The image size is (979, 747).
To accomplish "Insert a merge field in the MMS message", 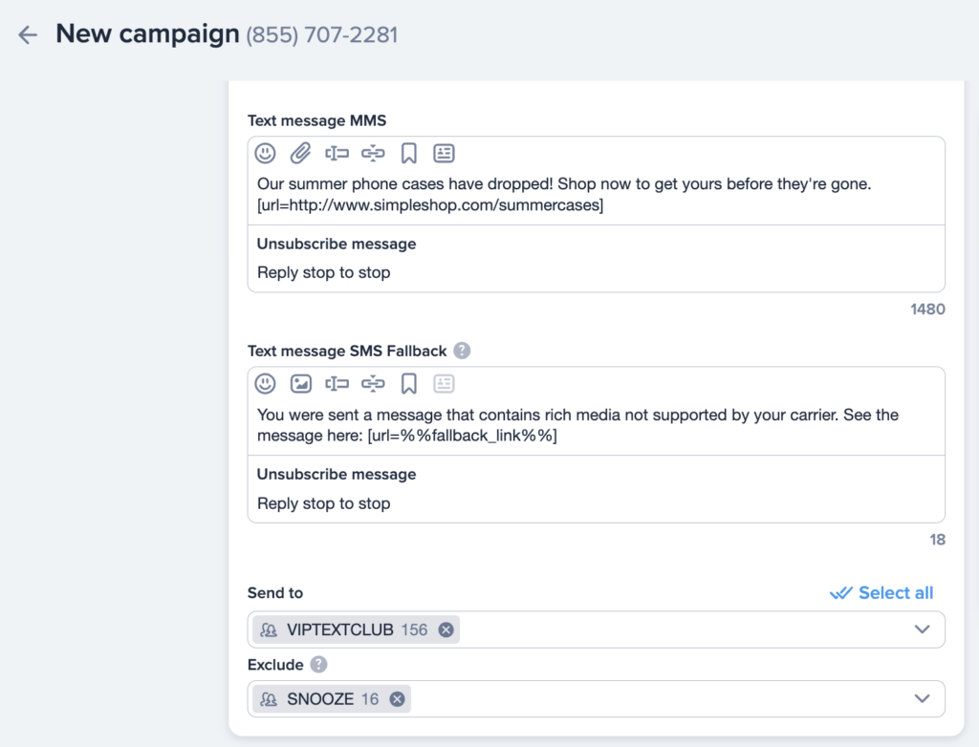I will (x=337, y=153).
